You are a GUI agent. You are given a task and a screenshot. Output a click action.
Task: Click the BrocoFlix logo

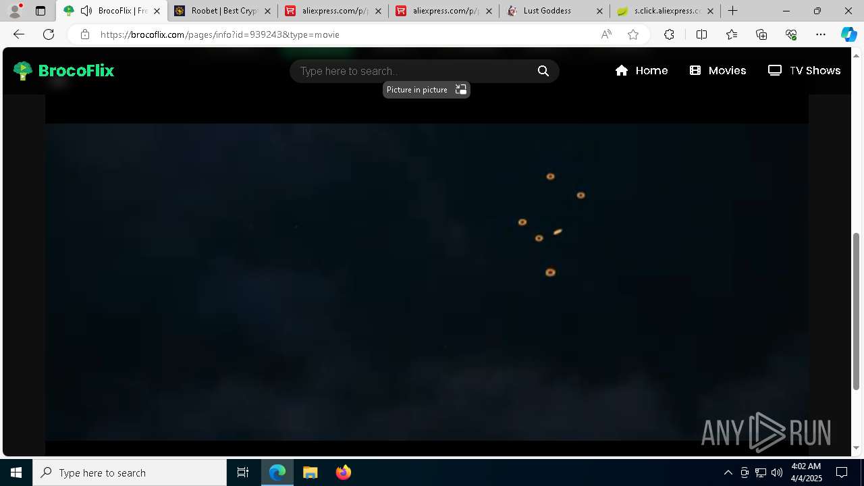[x=64, y=70]
